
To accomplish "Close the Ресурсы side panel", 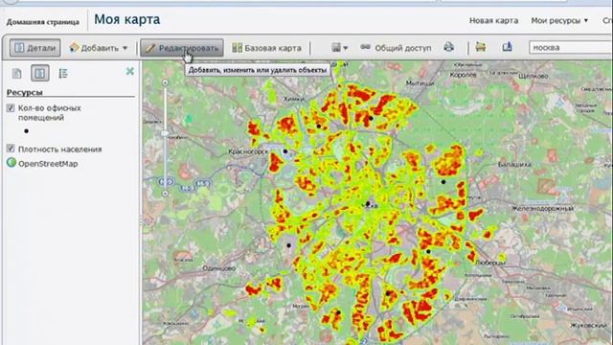I will pyautogui.click(x=130, y=71).
